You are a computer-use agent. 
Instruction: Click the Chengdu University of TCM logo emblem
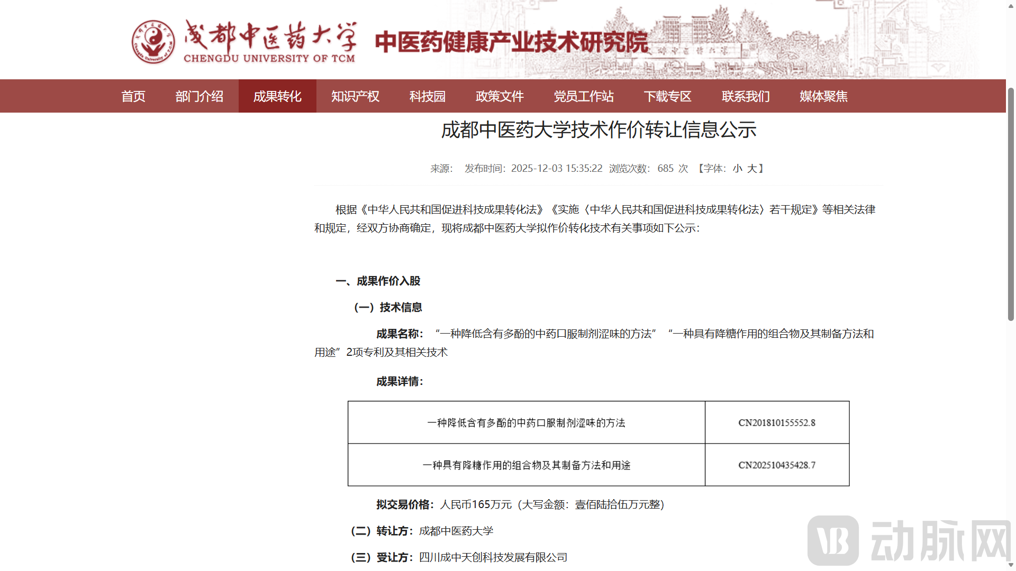[153, 42]
